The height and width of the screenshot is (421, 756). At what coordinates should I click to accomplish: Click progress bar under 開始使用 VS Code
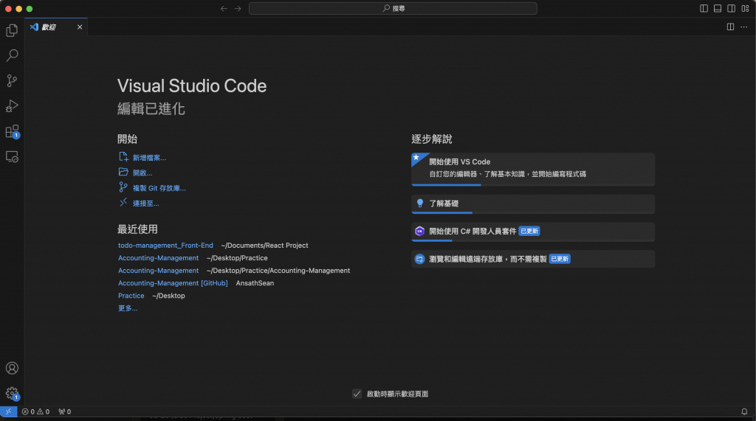533,185
